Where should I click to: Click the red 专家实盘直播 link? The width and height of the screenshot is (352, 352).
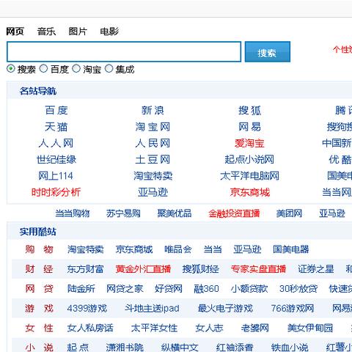[x=258, y=269]
